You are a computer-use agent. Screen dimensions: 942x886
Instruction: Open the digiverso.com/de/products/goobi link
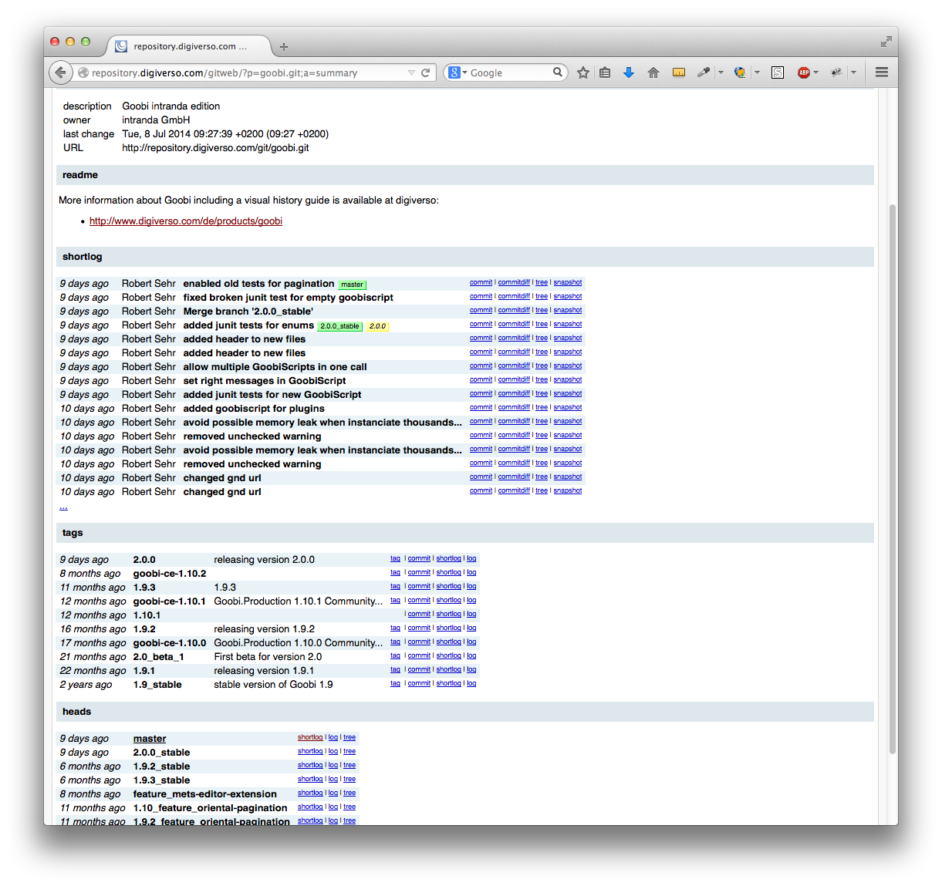tap(186, 221)
